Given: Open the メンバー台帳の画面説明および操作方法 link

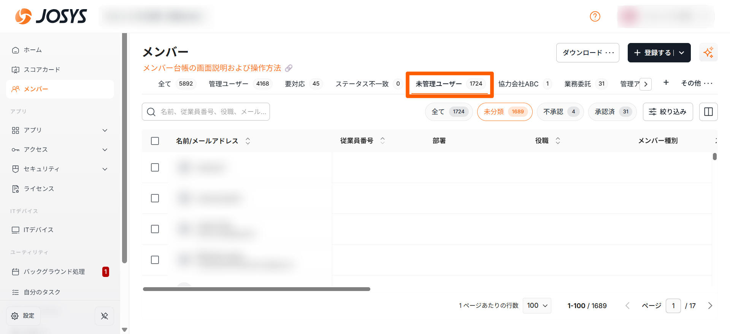Looking at the screenshot, I should [x=212, y=68].
